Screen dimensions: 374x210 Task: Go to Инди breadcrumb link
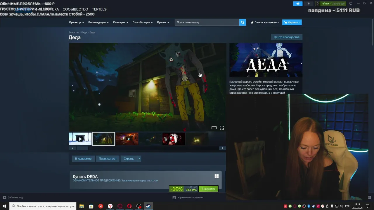[x=84, y=32]
